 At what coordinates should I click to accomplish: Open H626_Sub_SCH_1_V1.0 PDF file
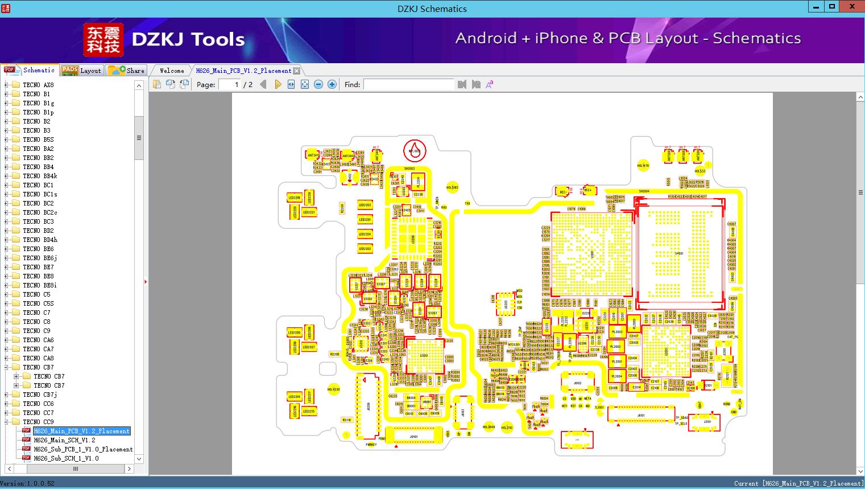coord(66,458)
